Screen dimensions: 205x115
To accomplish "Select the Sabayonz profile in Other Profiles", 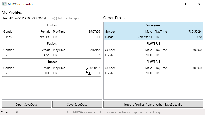I will click(153, 31).
